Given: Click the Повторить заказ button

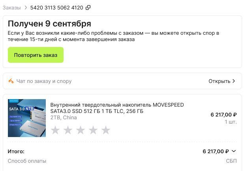Looking at the screenshot, I should pyautogui.click(x=36, y=55).
